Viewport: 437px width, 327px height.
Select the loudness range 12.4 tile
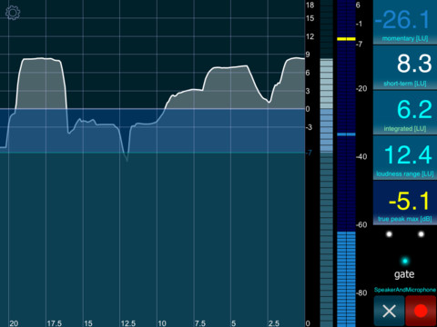[x=405, y=158]
